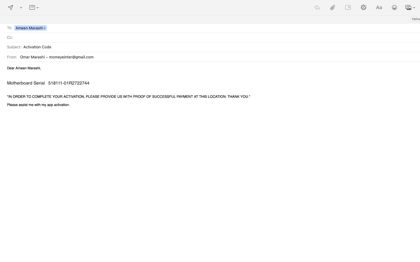This screenshot has width=420, height=262.
Task: Open the Writing Tools icon
Action: pos(364,7)
